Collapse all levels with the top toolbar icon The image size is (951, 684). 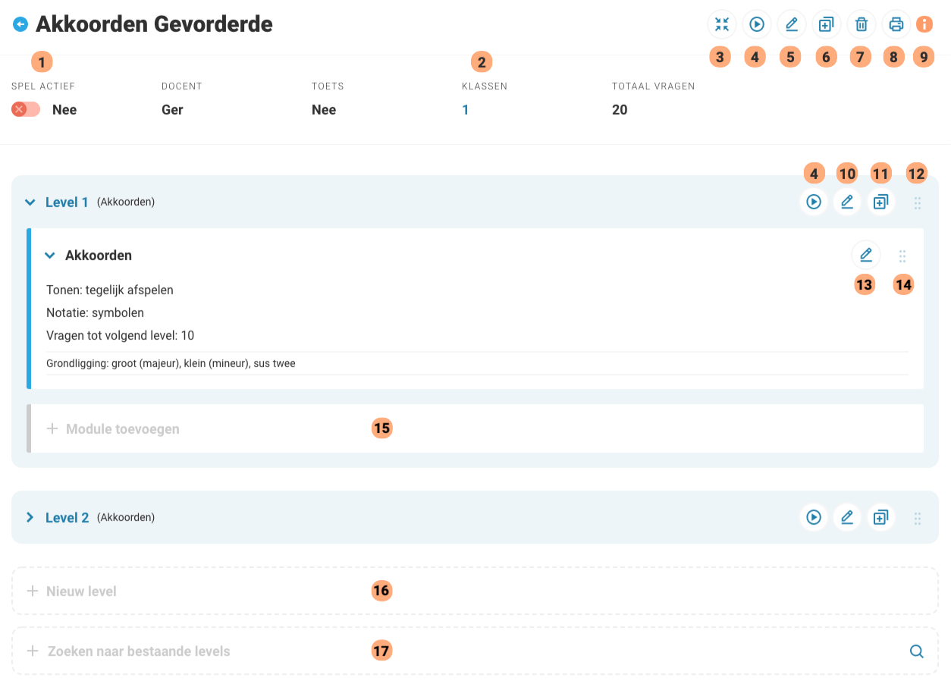point(722,24)
